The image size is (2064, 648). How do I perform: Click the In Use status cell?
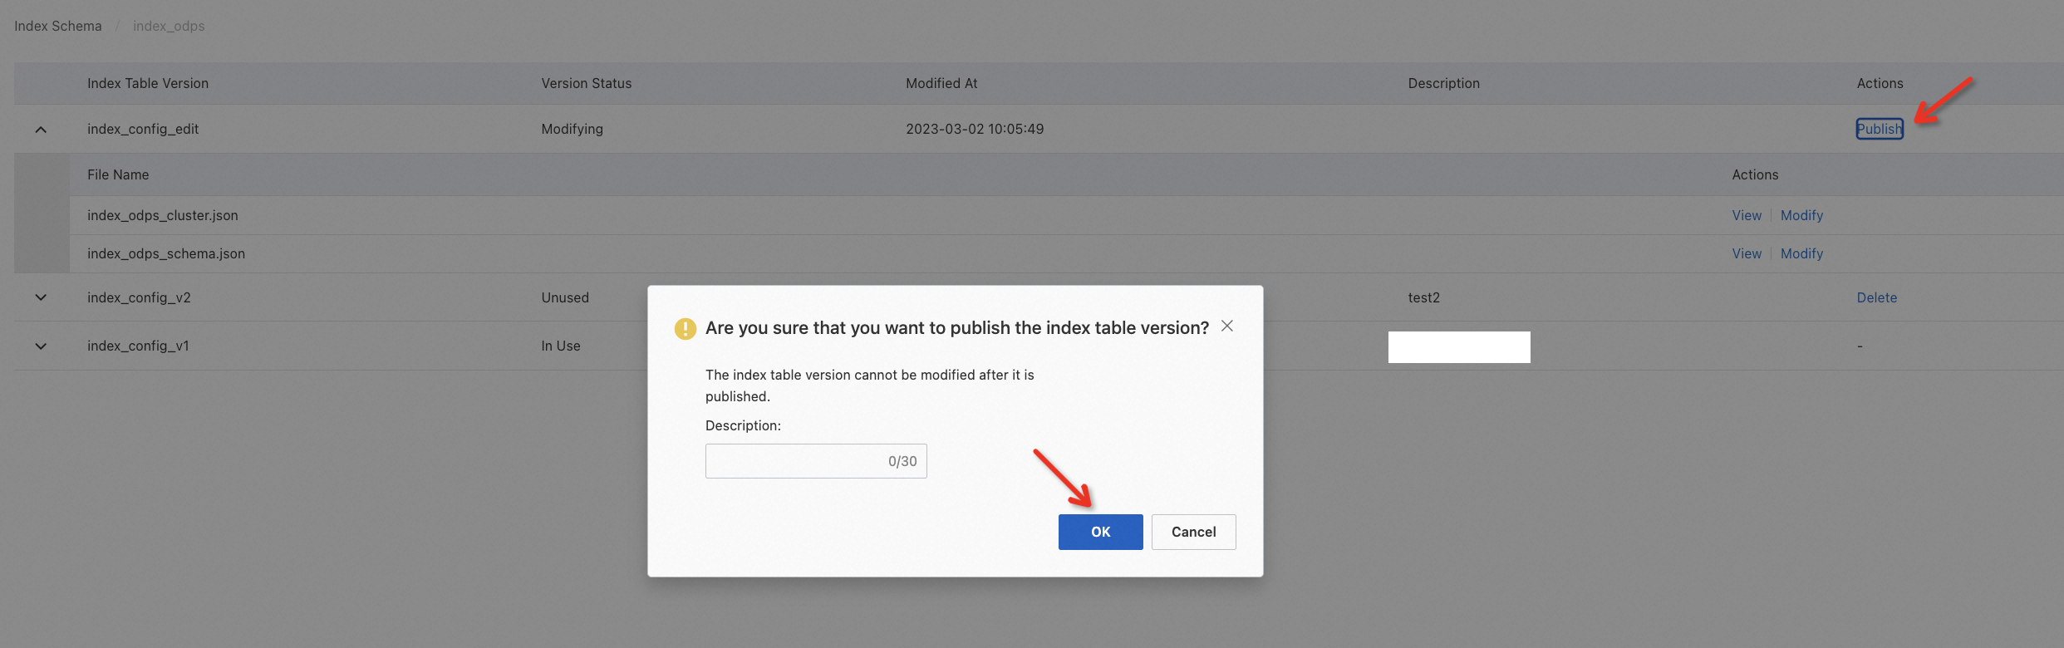point(561,346)
